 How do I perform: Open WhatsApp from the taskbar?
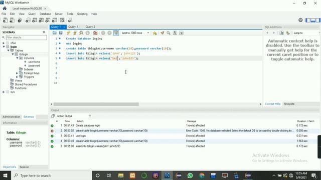190,175
